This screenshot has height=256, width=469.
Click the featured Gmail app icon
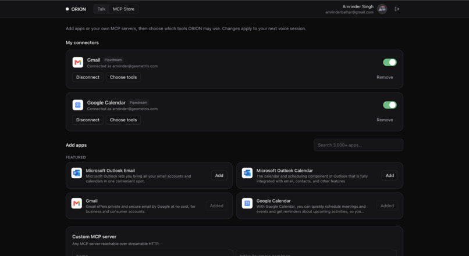77,203
